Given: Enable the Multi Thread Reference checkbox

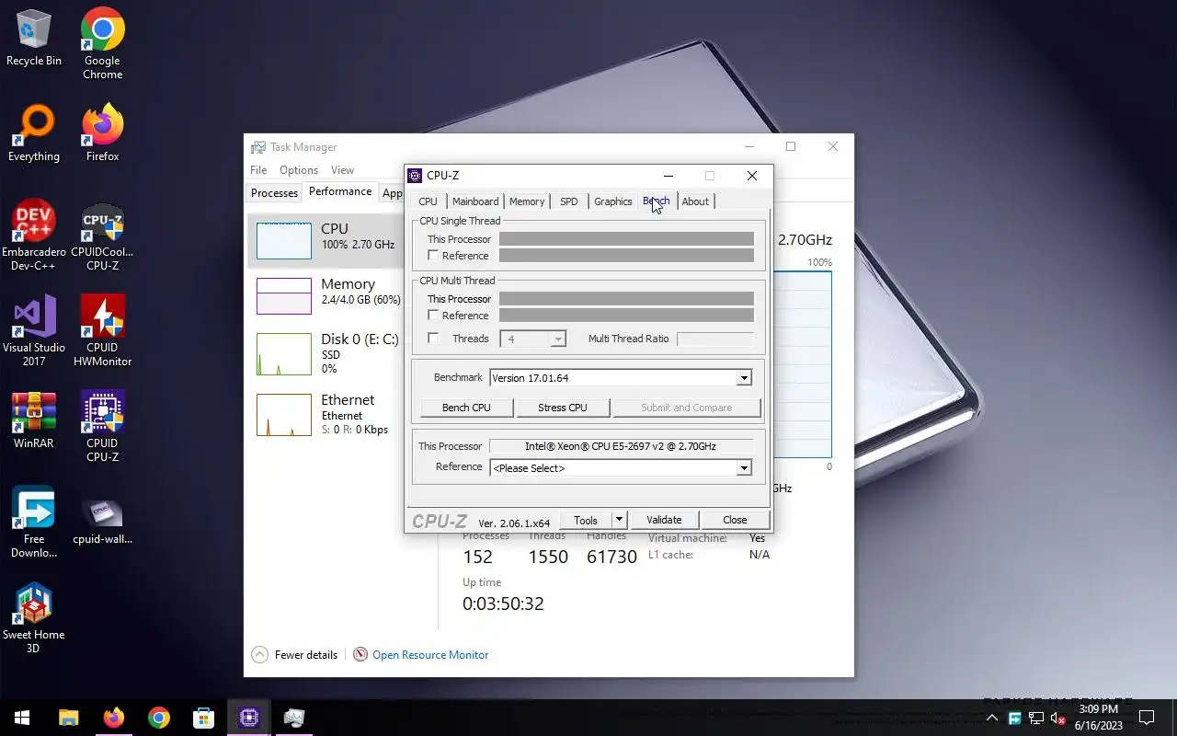Looking at the screenshot, I should [433, 316].
